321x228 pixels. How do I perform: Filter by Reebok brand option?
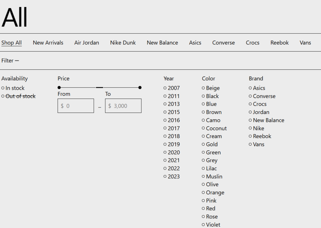click(x=260, y=136)
